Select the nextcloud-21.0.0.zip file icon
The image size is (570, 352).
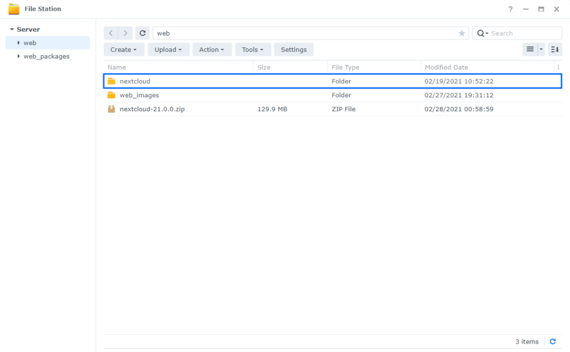click(111, 108)
